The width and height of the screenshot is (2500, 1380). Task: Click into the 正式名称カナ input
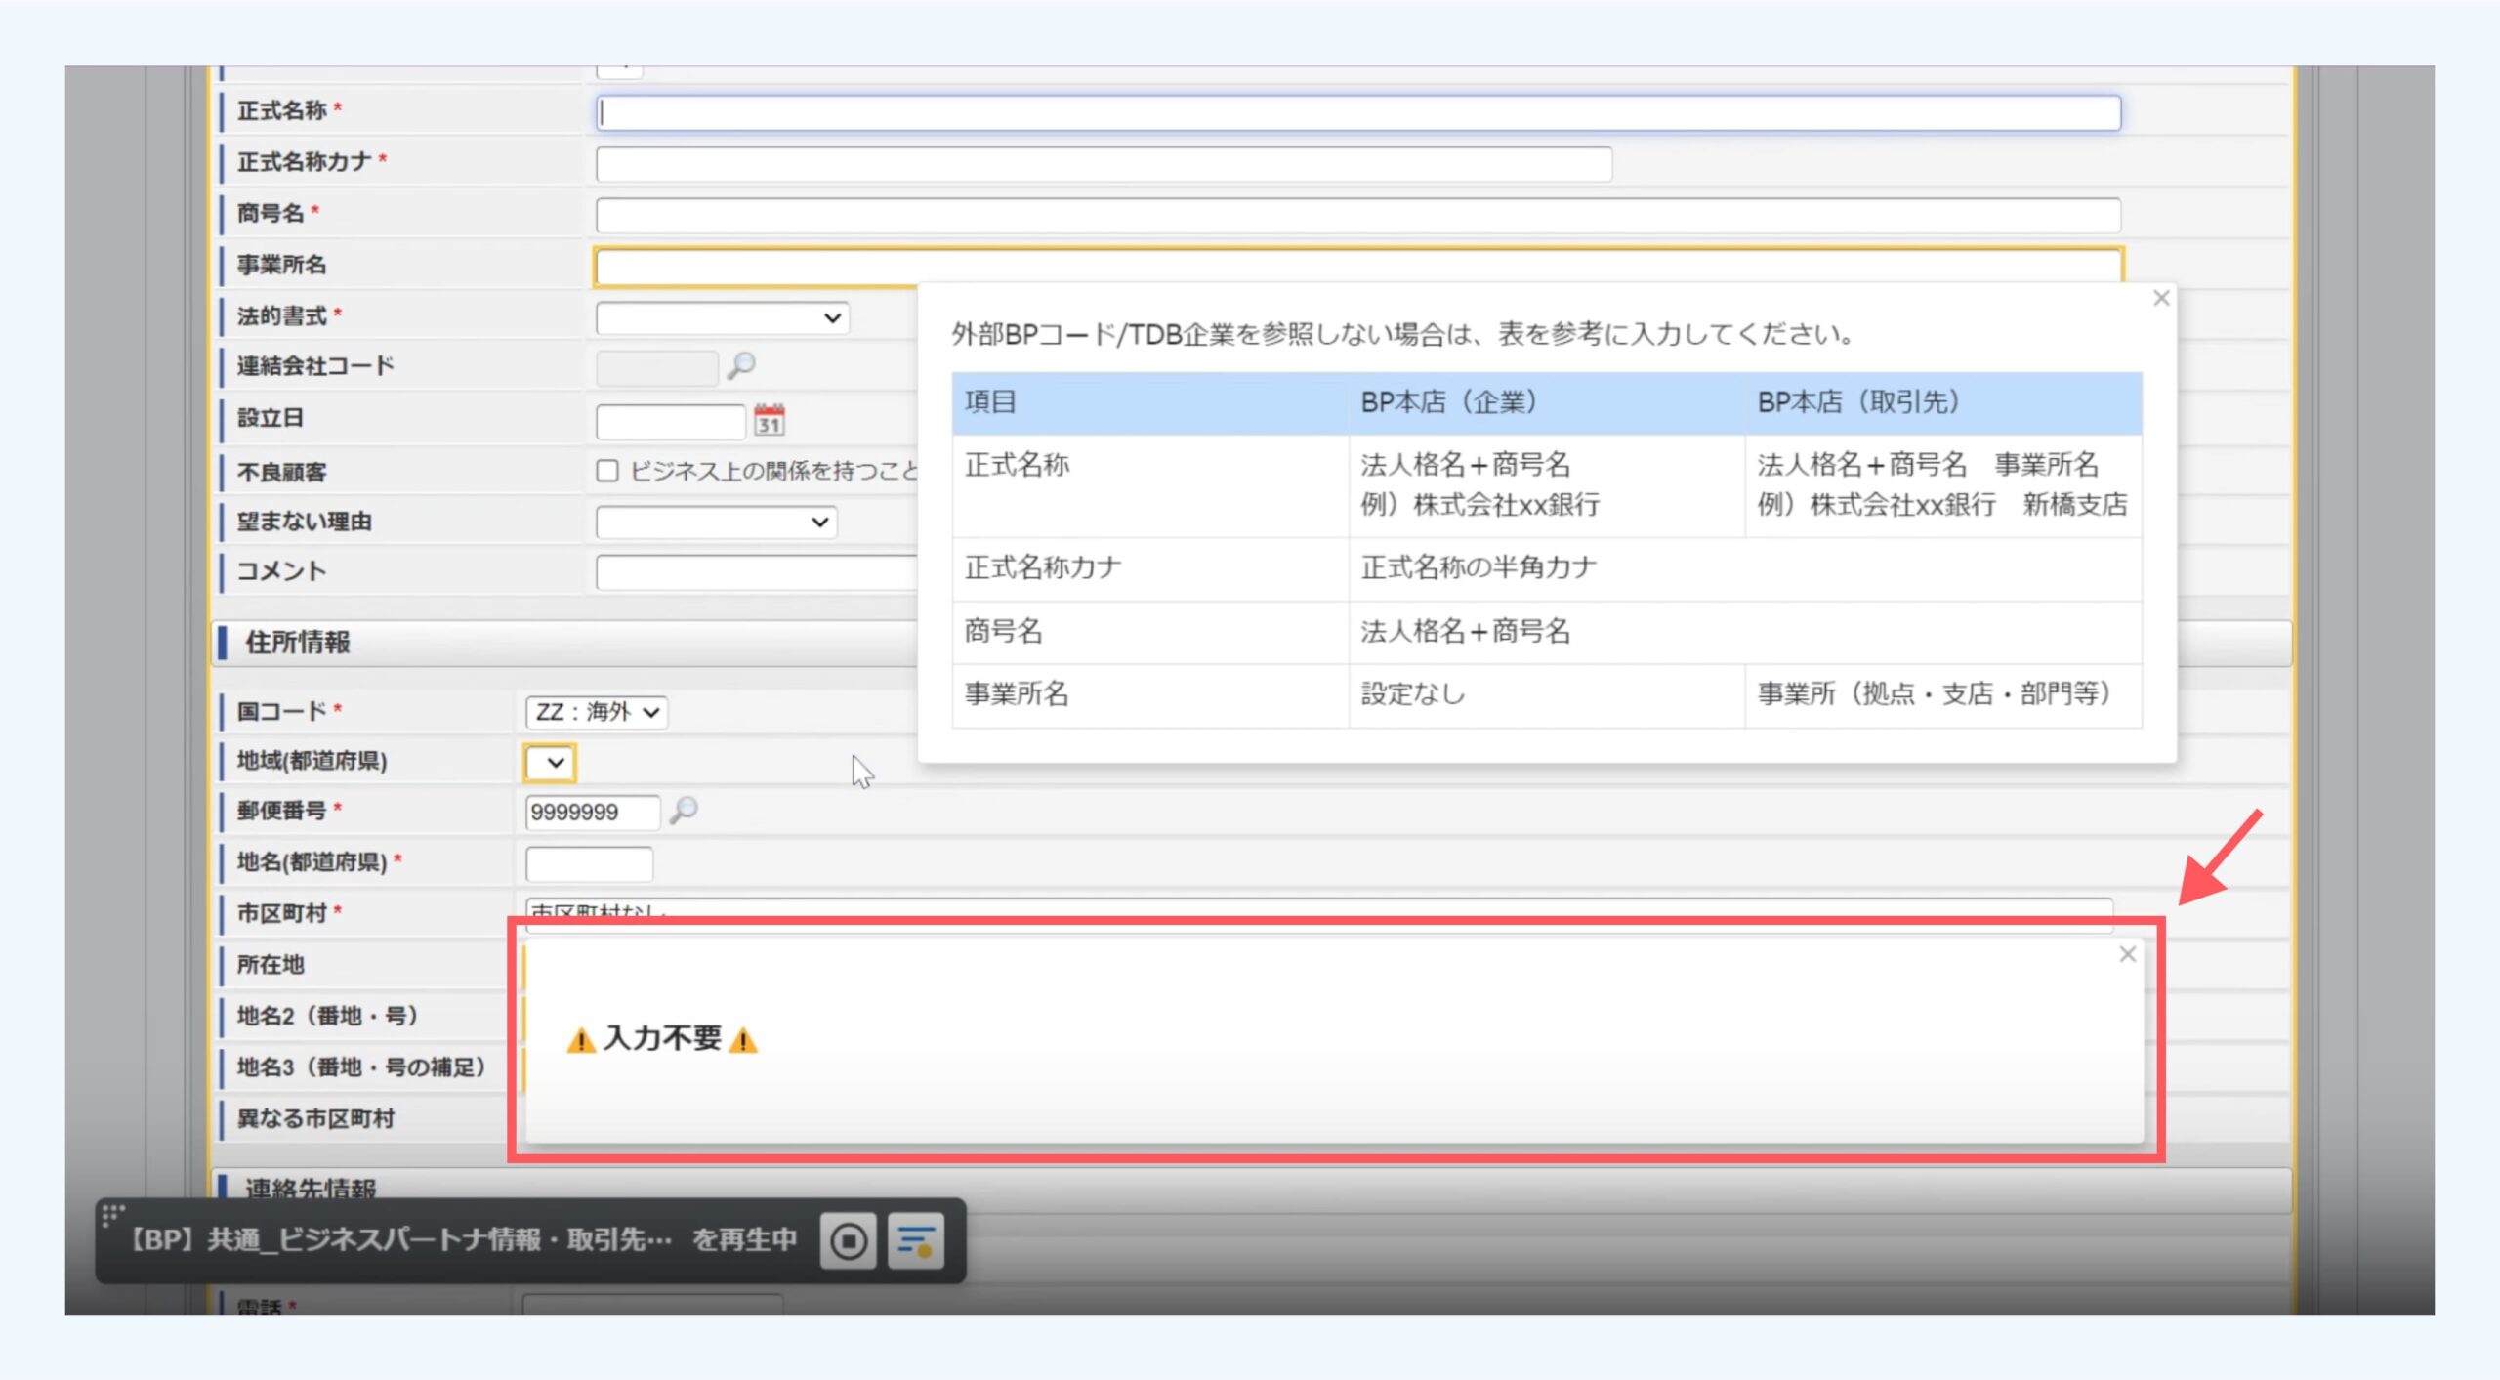coord(1104,164)
